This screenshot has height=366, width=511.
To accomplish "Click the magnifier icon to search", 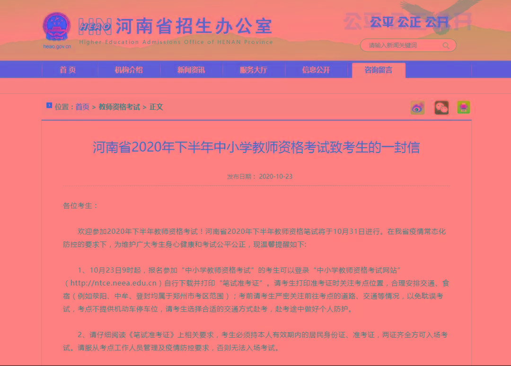I will [x=445, y=45].
